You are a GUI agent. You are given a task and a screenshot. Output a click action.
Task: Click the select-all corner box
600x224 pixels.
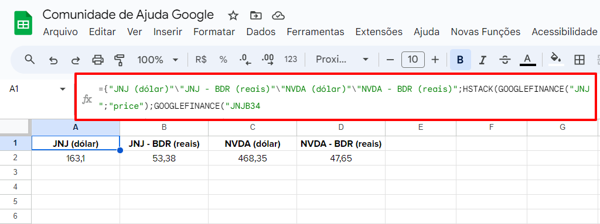click(16, 127)
